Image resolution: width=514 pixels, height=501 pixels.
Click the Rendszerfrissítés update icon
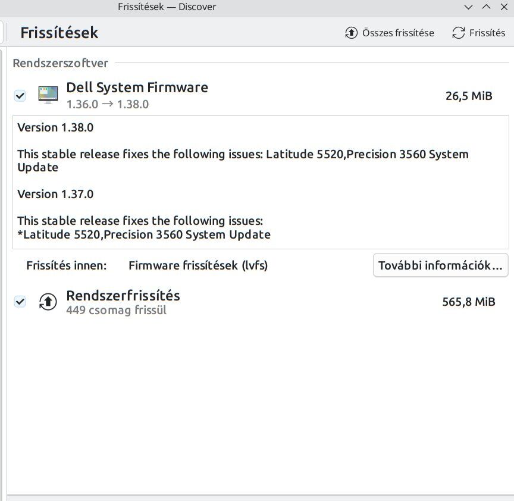coord(48,302)
